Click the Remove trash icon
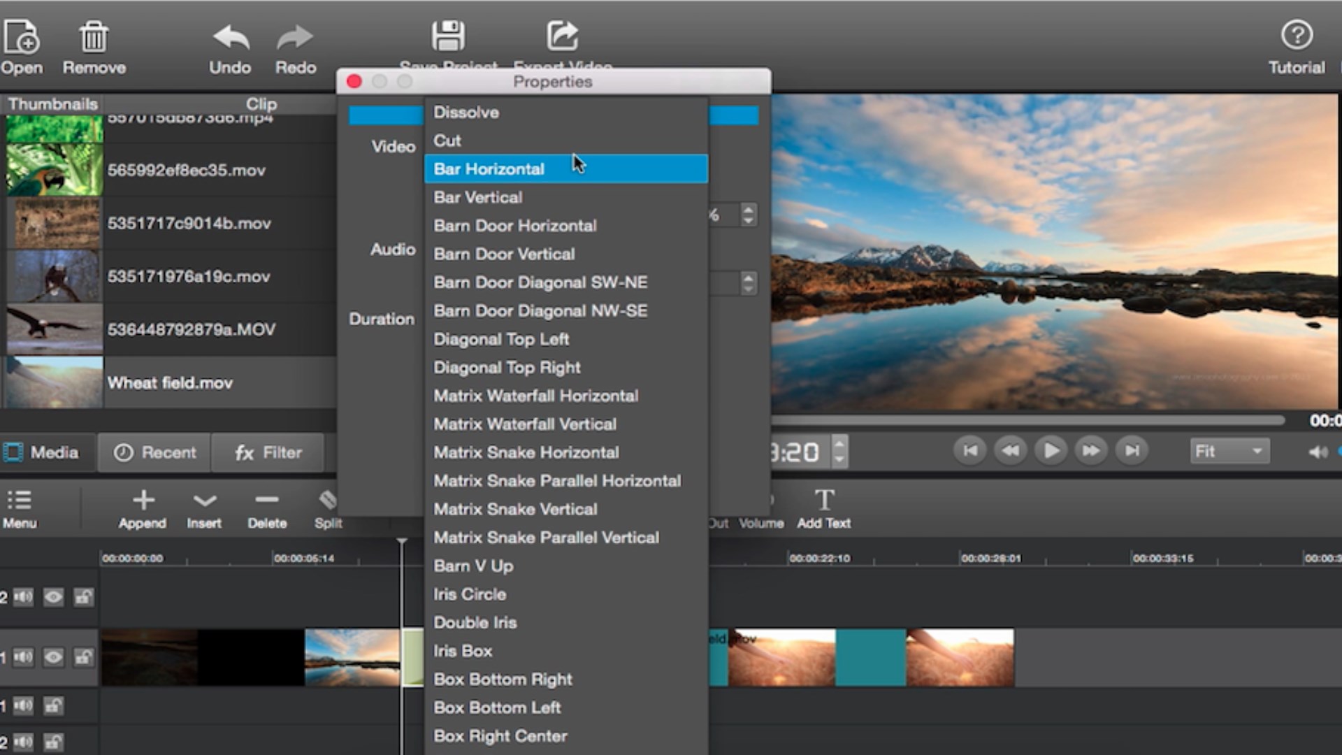The height and width of the screenshot is (755, 1342). coord(94,37)
